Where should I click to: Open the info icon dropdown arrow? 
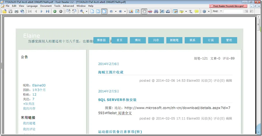pos(209,11)
